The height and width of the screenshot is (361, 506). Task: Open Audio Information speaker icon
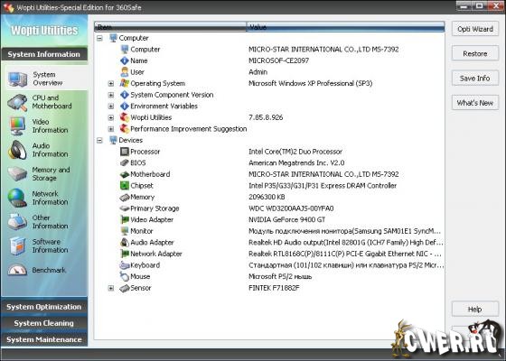click(17, 150)
